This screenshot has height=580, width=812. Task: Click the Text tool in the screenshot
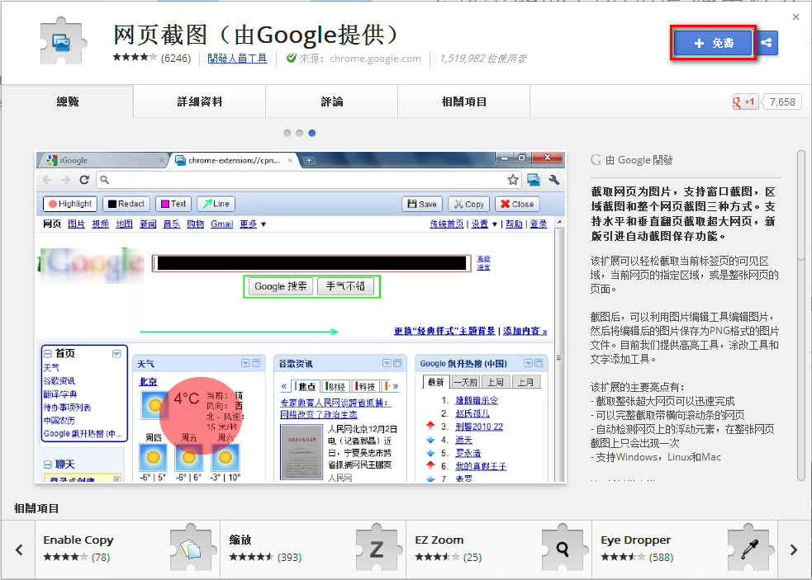(173, 204)
